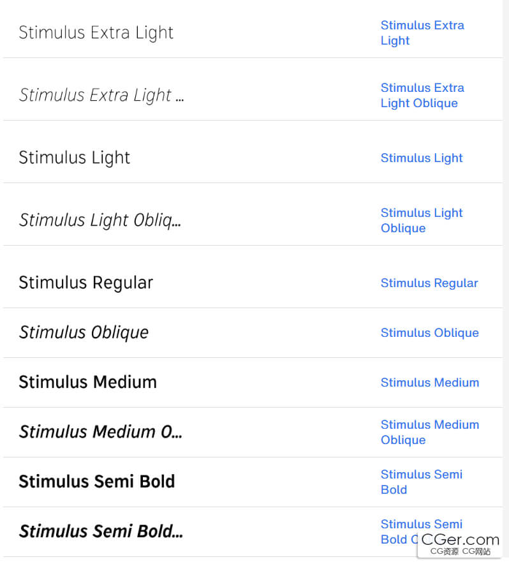The width and height of the screenshot is (509, 564).
Task: Open the Stimulus Light link
Action: pos(422,158)
